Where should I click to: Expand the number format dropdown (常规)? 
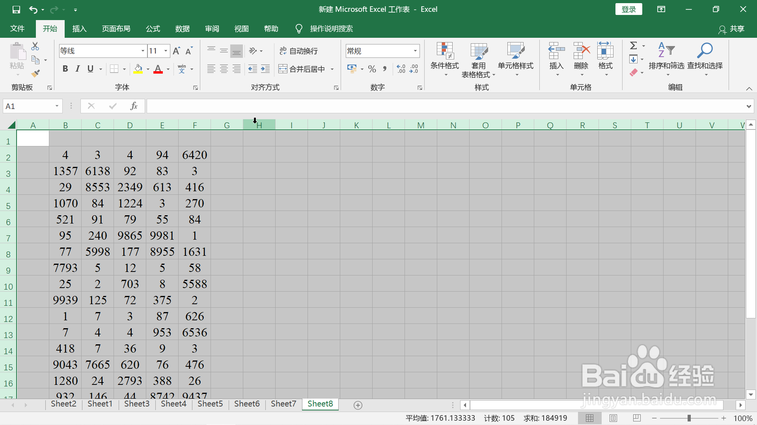[x=415, y=51]
